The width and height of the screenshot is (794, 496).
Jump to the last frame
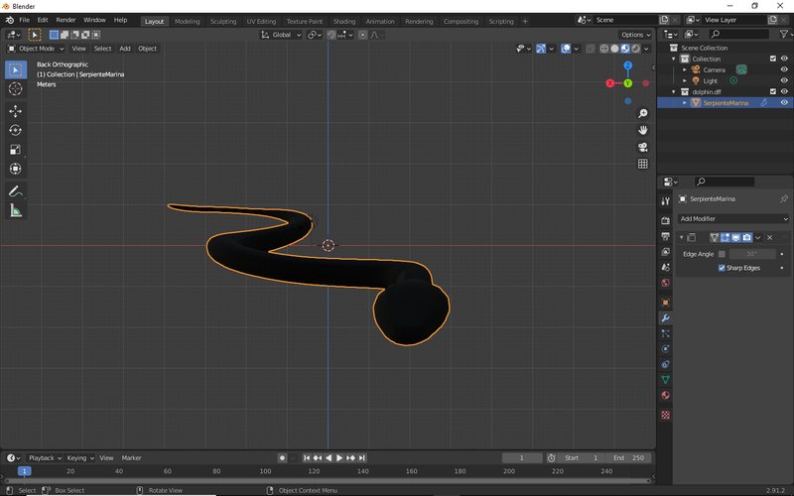pos(362,458)
